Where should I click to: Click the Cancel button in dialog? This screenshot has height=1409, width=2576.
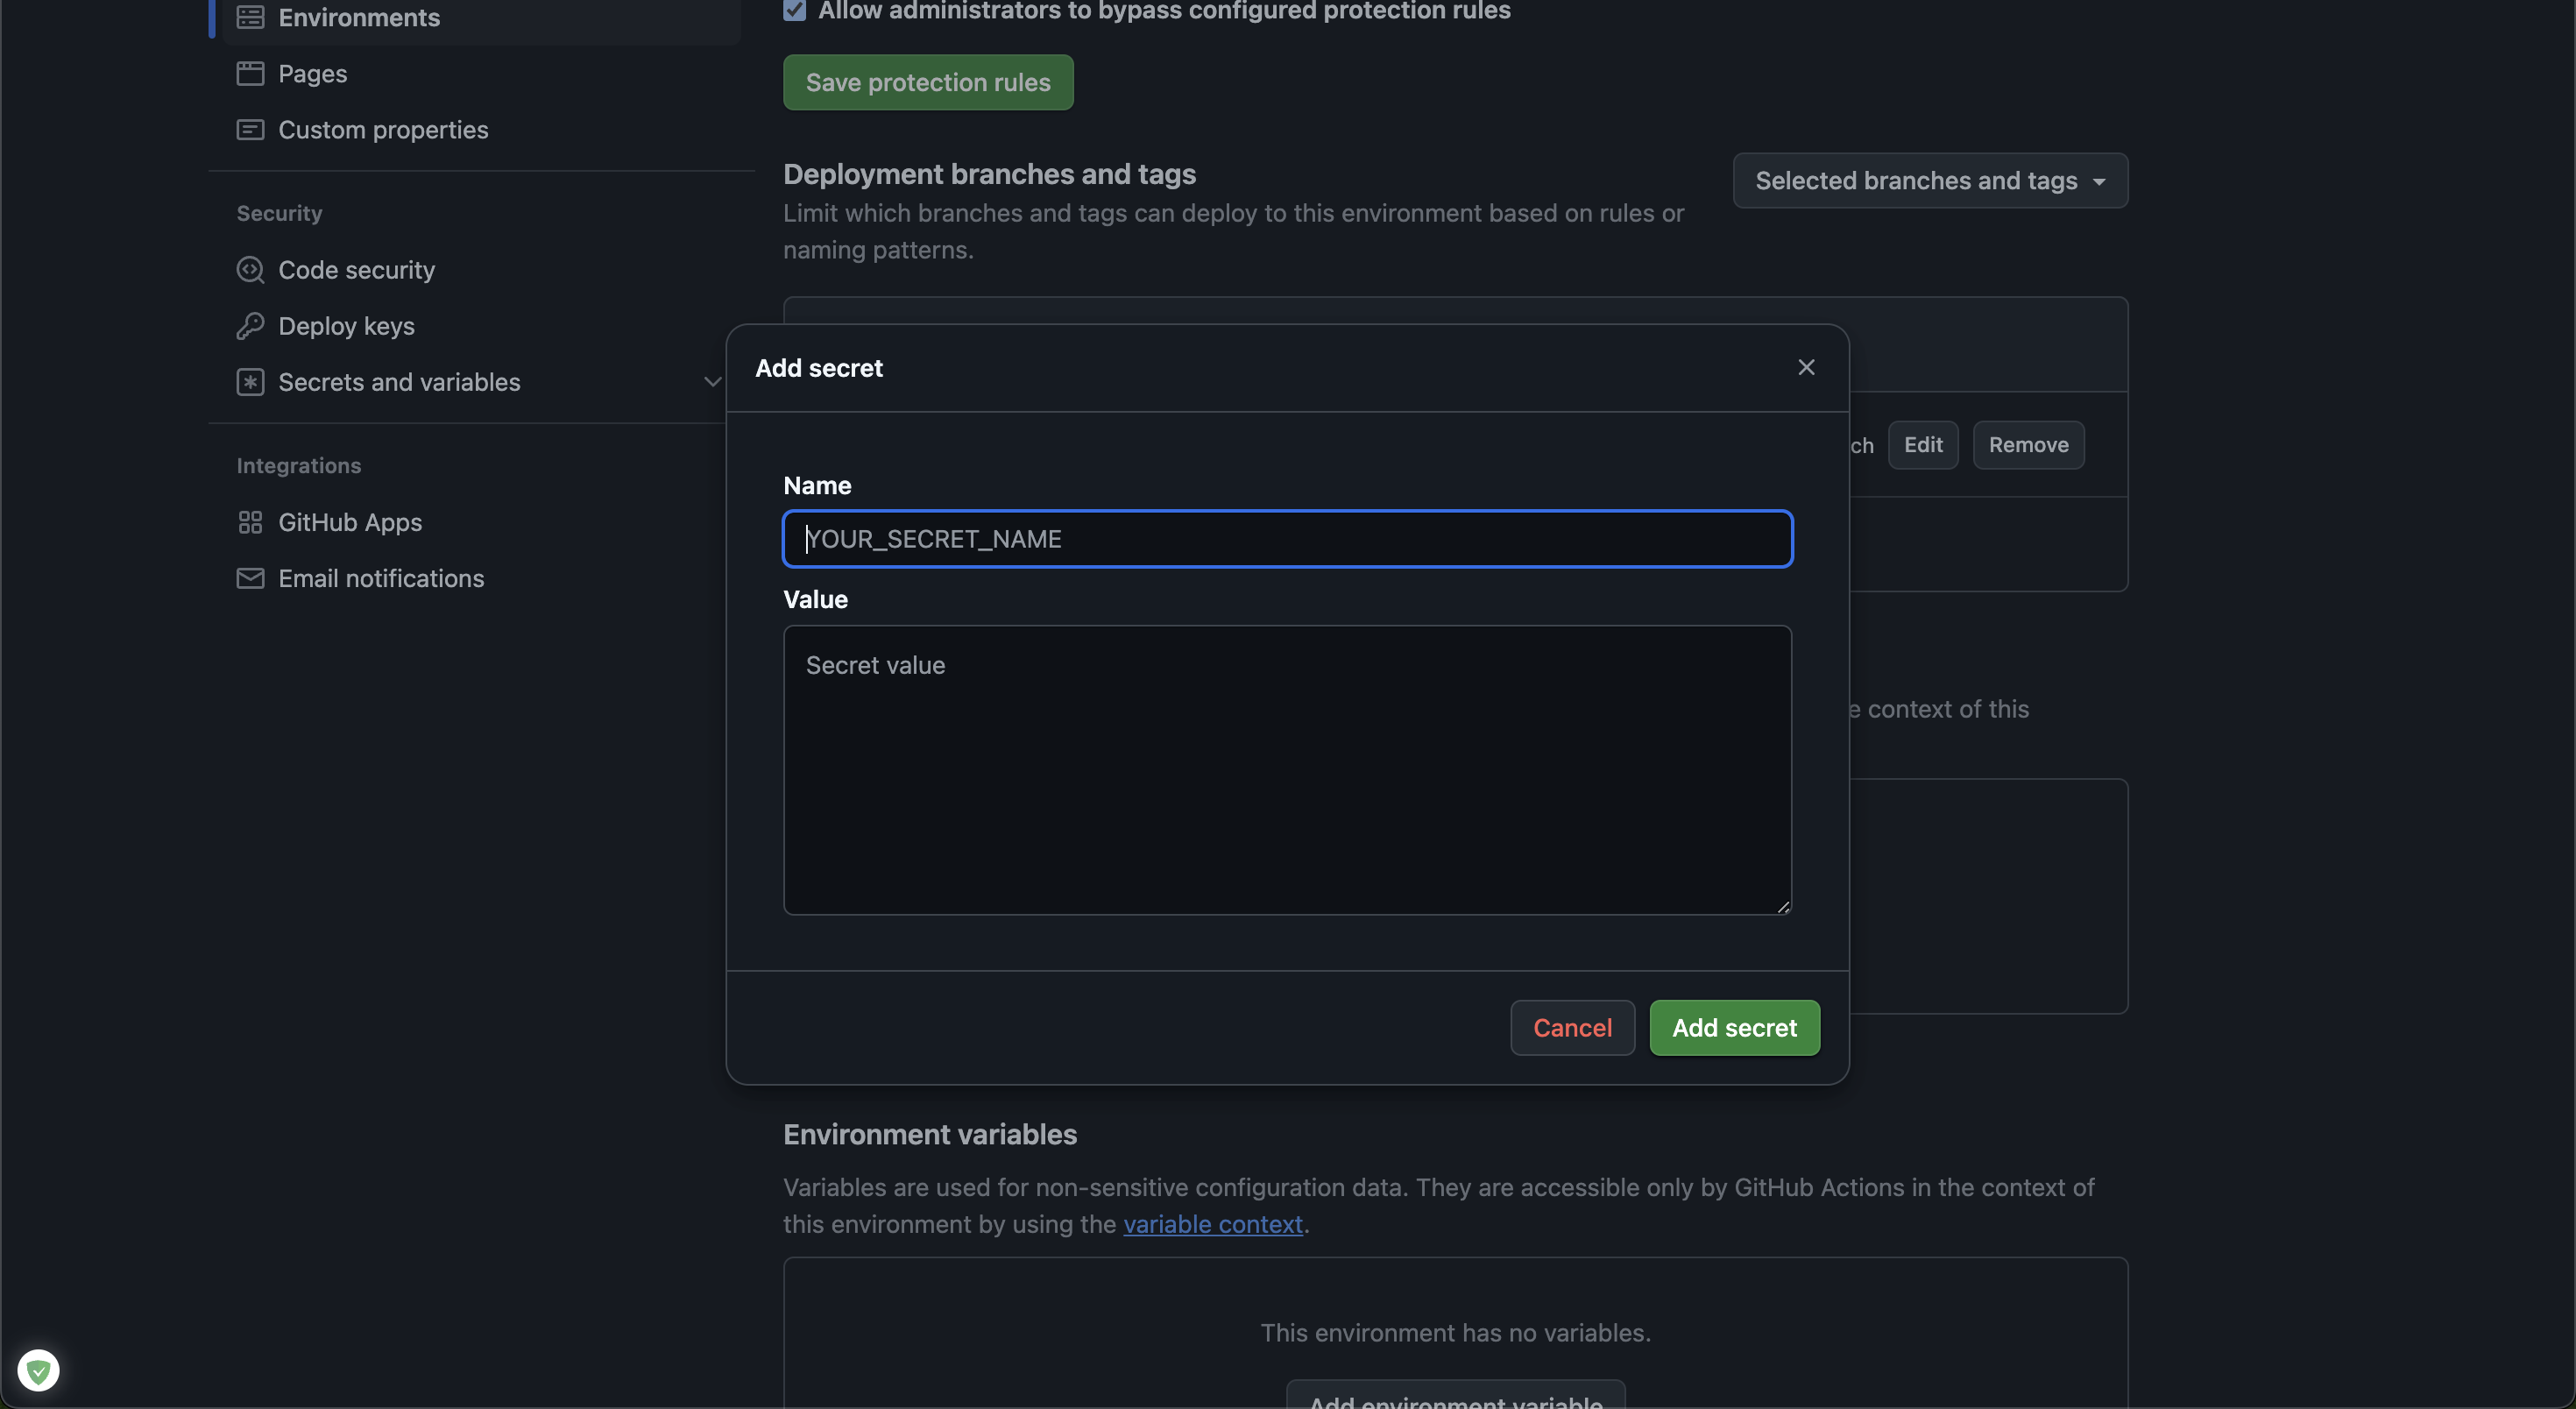(1572, 1027)
